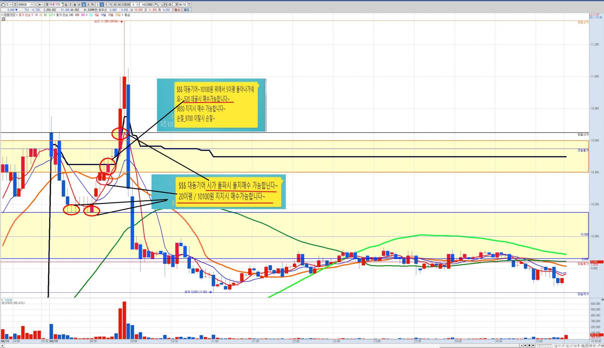
Task: Expand the 주 chart type dropdown
Action: click(11, 5)
